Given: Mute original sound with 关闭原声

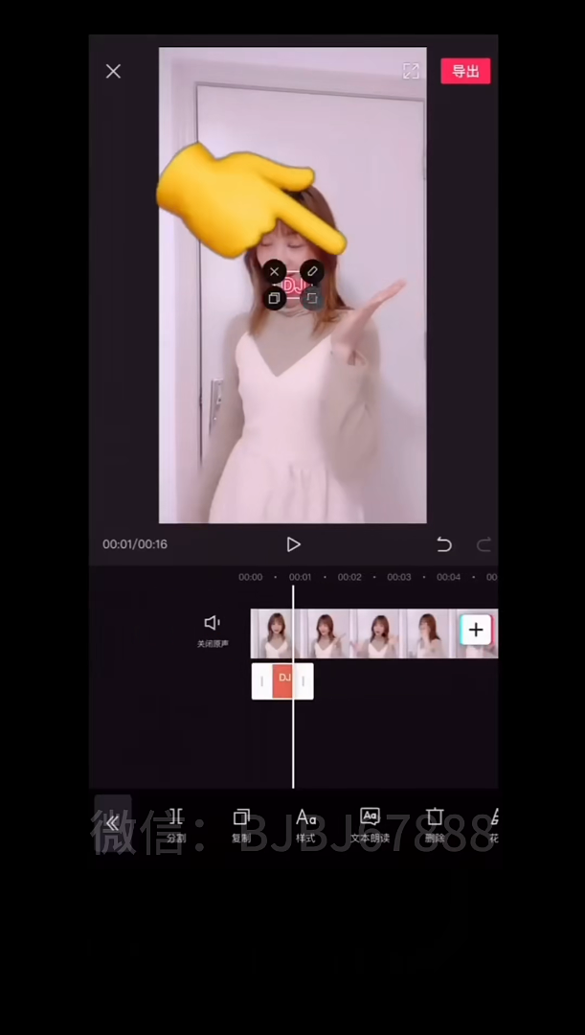Looking at the screenshot, I should click(x=213, y=631).
